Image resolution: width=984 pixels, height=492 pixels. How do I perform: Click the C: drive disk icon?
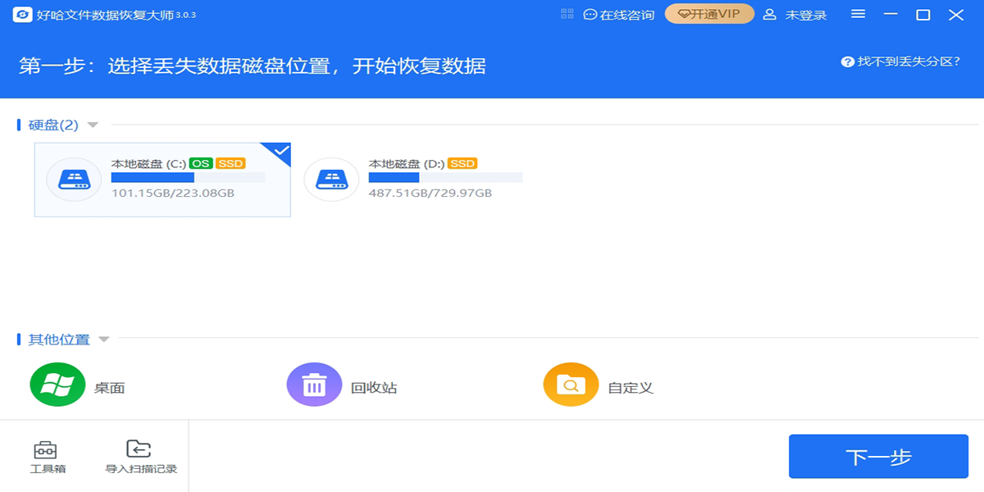pyautogui.click(x=75, y=180)
